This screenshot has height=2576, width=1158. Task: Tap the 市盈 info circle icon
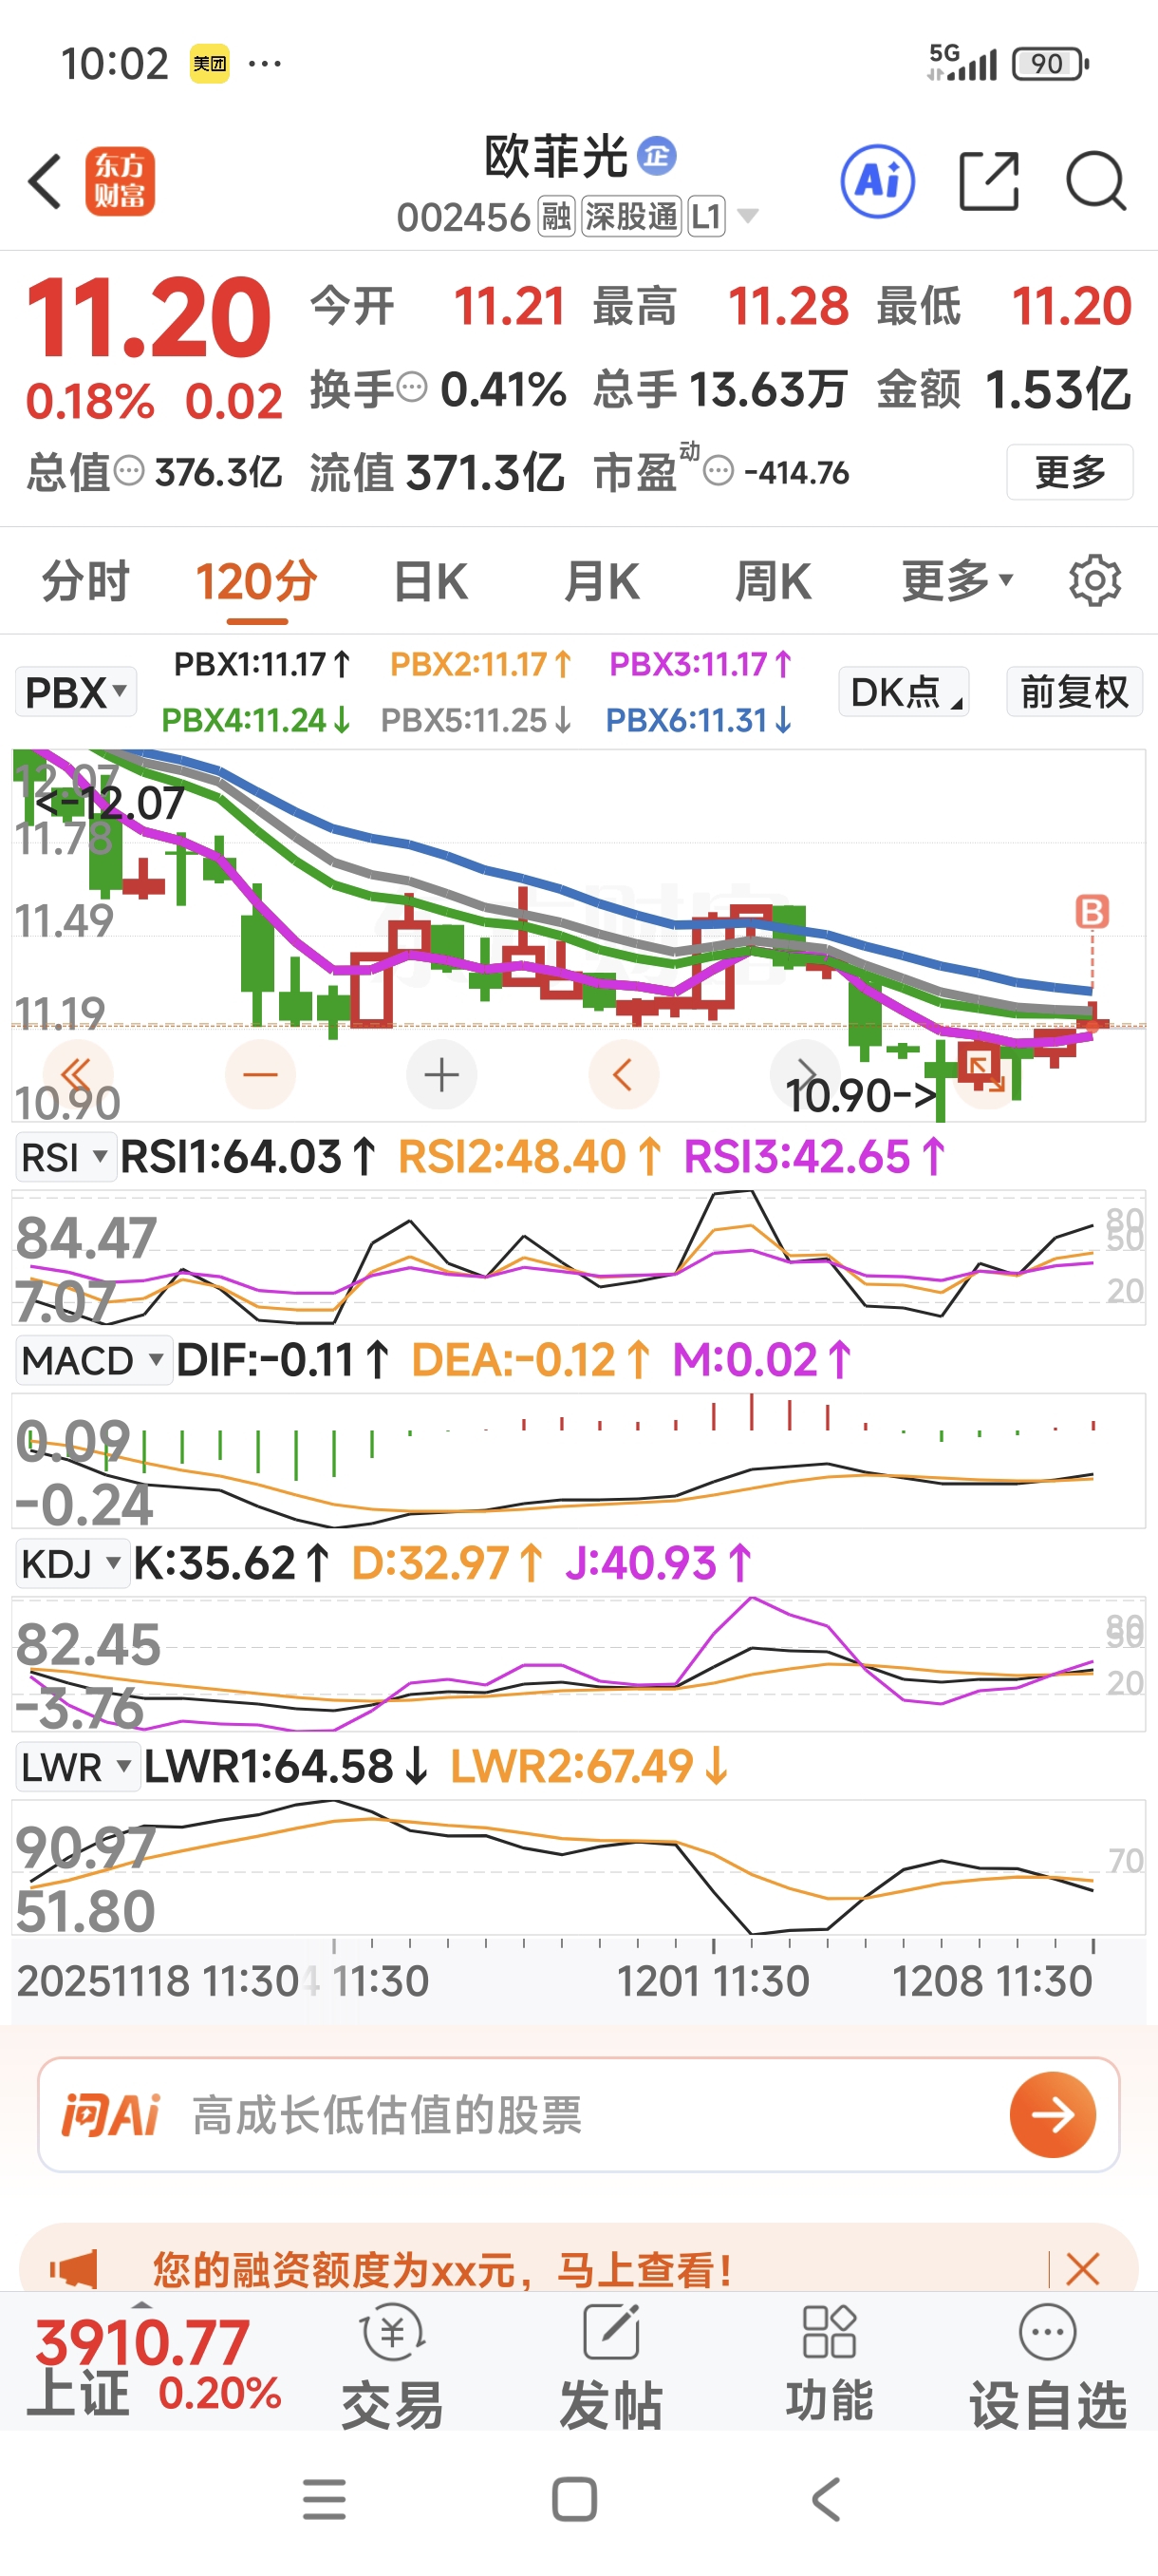(x=719, y=470)
